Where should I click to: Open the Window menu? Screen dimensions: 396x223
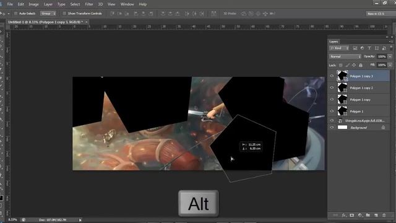point(127,4)
